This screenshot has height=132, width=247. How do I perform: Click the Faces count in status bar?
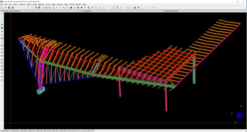(56, 131)
